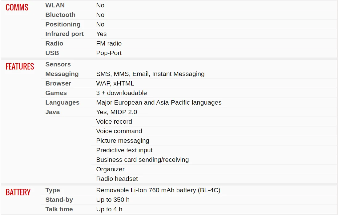
Task: Click the FEATURES section heading
Action: tap(20, 66)
